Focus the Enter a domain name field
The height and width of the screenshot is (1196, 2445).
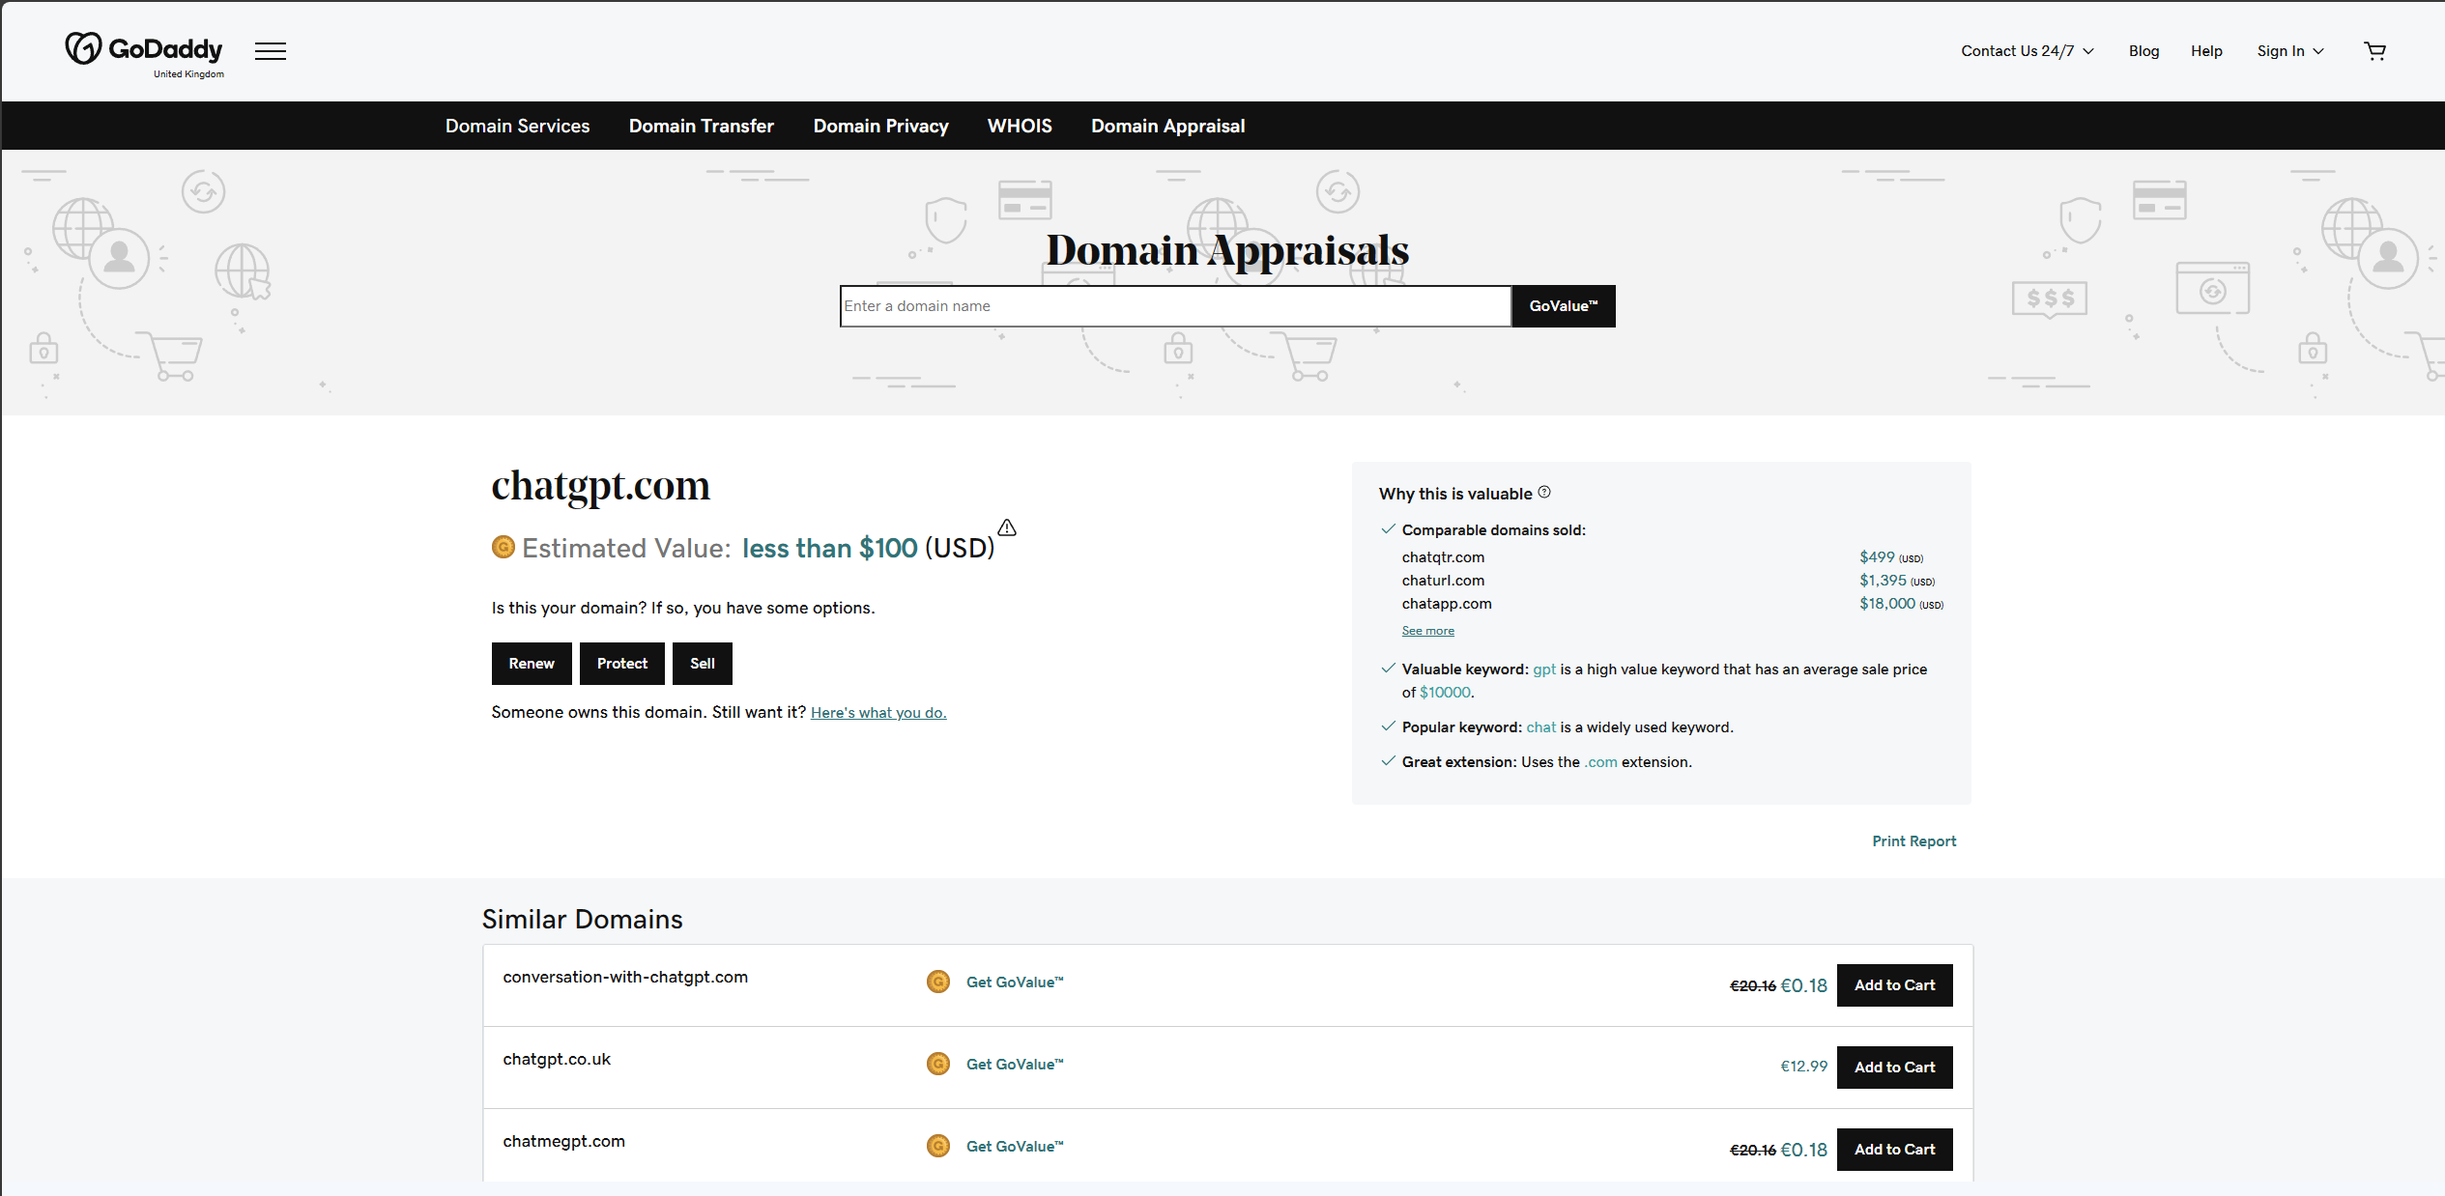pyautogui.click(x=1175, y=306)
